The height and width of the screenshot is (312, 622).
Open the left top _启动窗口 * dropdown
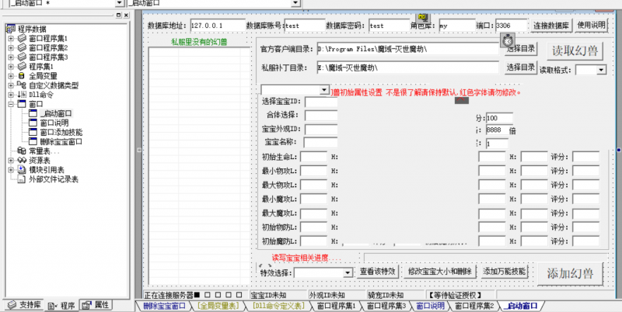point(119,3)
